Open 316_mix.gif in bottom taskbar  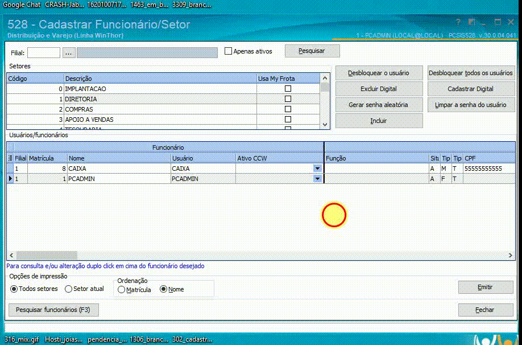pyautogui.click(x=22, y=340)
